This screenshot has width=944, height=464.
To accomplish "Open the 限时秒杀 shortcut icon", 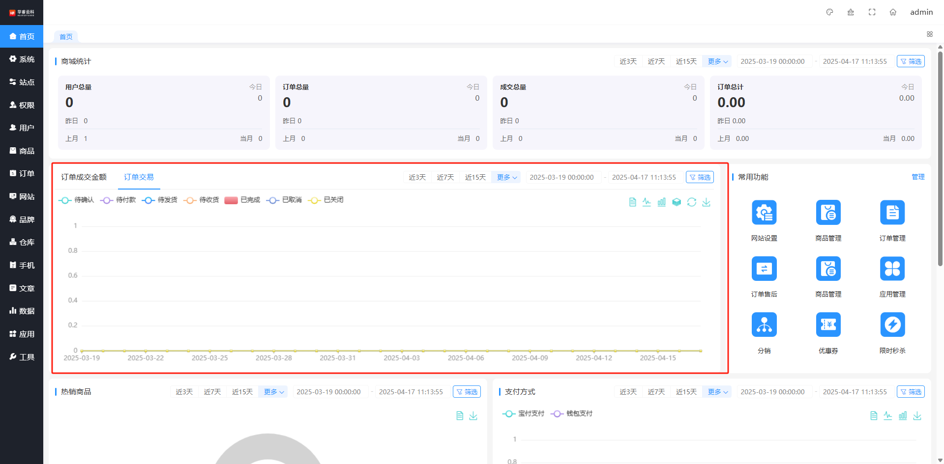I will click(x=892, y=325).
